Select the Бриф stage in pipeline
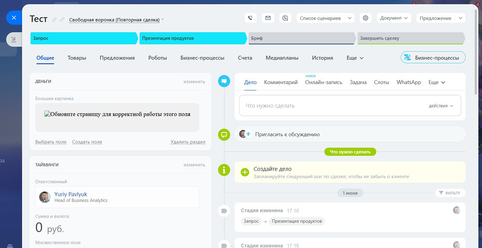Viewport: 482px width, 248px height. tap(301, 38)
